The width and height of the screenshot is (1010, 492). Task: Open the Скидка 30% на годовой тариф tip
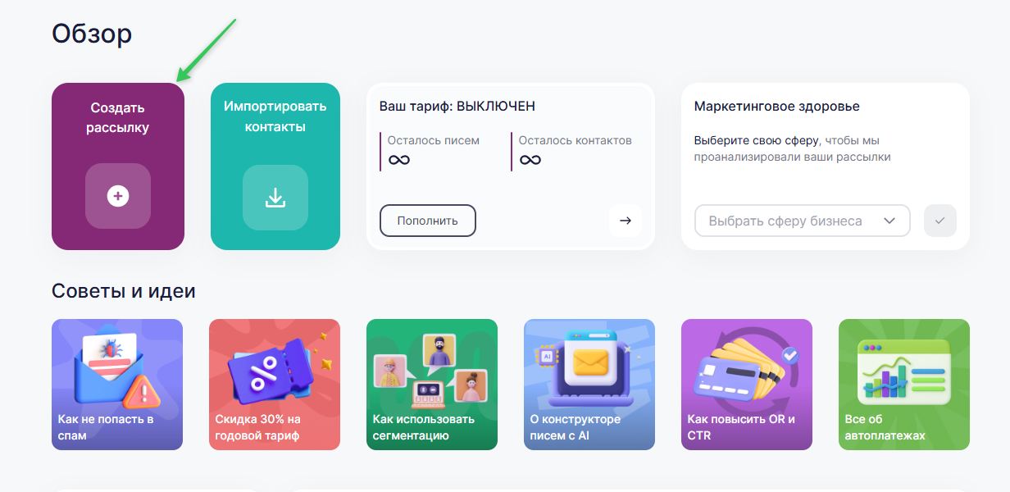[275, 385]
